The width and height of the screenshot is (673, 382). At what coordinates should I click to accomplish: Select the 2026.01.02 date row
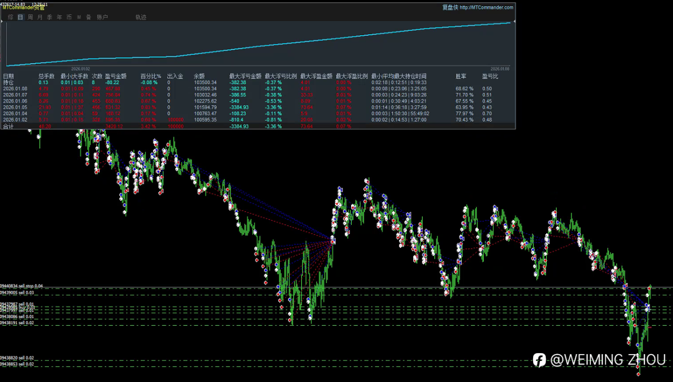pos(15,119)
